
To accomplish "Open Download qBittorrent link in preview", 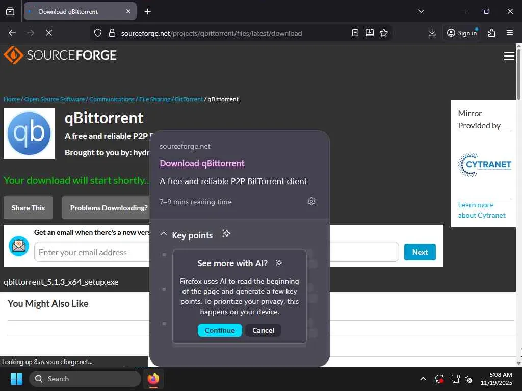I will 202,163.
